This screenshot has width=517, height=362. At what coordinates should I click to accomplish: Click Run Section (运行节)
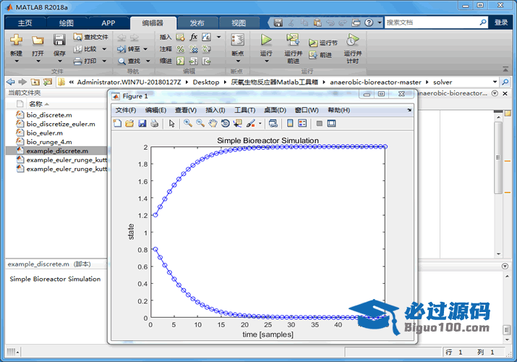click(x=322, y=43)
